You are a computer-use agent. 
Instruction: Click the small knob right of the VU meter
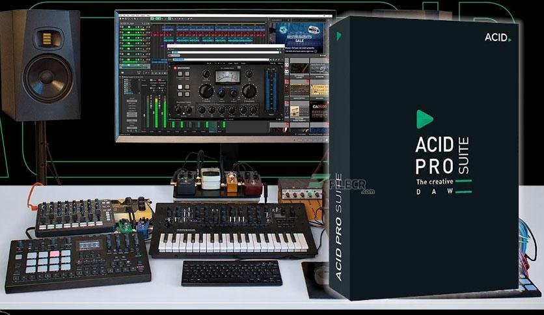coord(249,74)
